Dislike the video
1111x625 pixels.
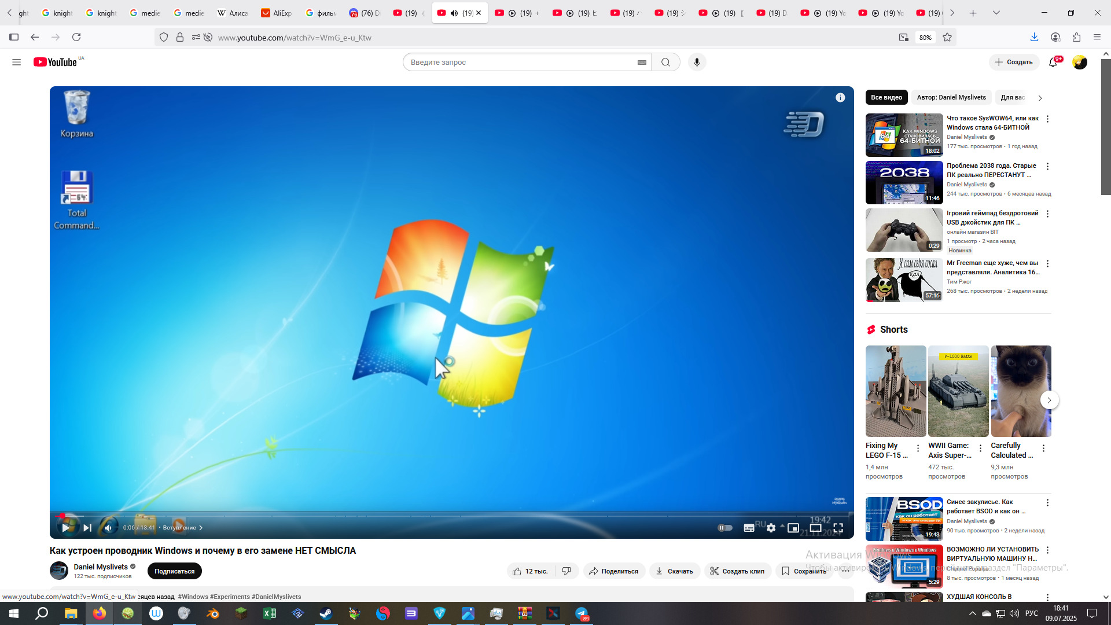(x=566, y=571)
